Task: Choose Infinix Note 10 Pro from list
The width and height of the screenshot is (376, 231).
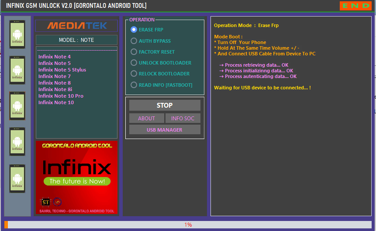Action: 61,96
